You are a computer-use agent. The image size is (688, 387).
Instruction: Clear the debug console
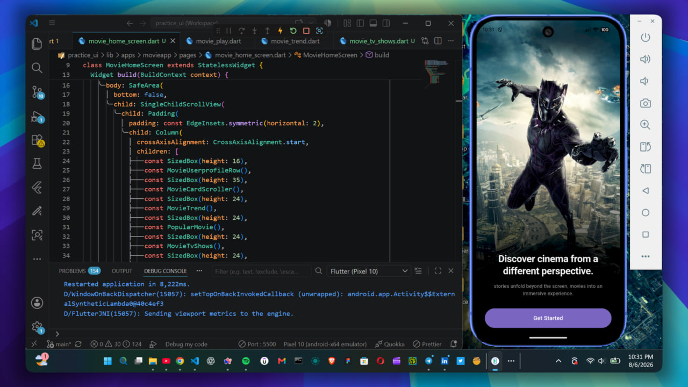pos(419,271)
